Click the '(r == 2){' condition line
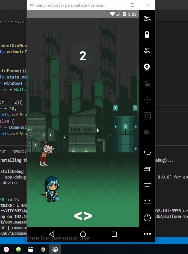 click(x=11, y=102)
